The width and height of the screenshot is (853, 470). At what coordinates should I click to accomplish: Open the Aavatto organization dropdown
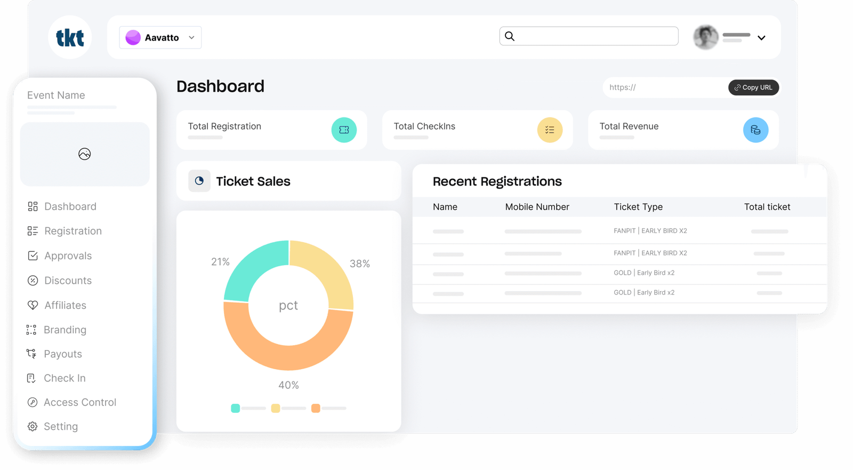160,37
